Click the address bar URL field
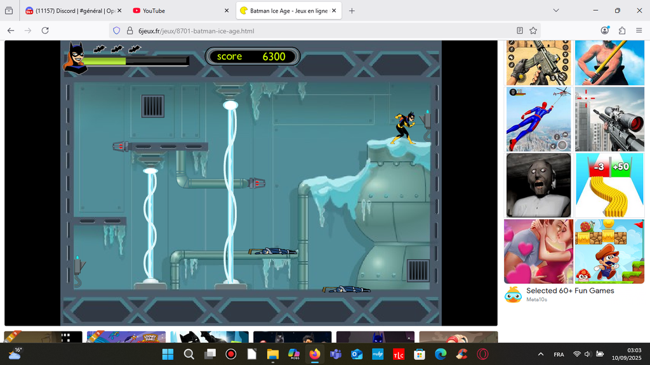650x365 pixels. (x=317, y=30)
